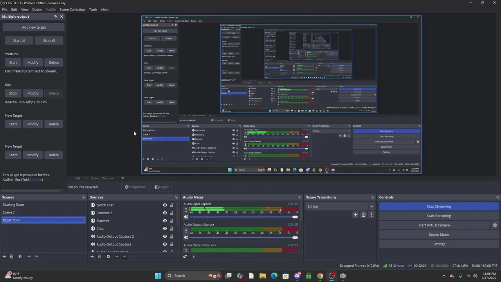Move scene down arrow in Scenes dock
This screenshot has height=282, width=501.
coord(36,257)
